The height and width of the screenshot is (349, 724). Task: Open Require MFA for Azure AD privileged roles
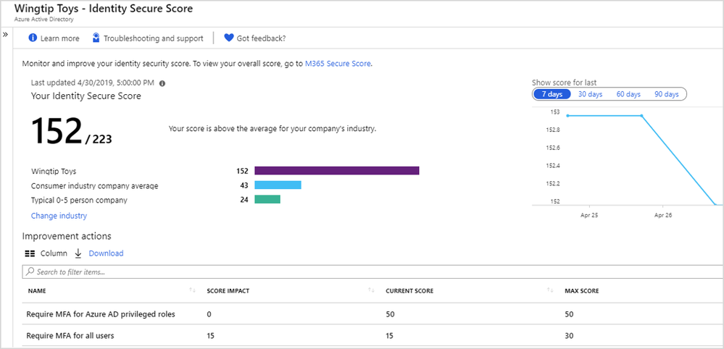click(x=100, y=314)
